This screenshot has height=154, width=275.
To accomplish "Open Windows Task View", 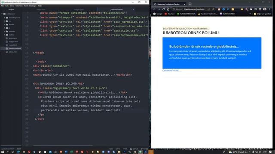I will [x=12, y=152].
